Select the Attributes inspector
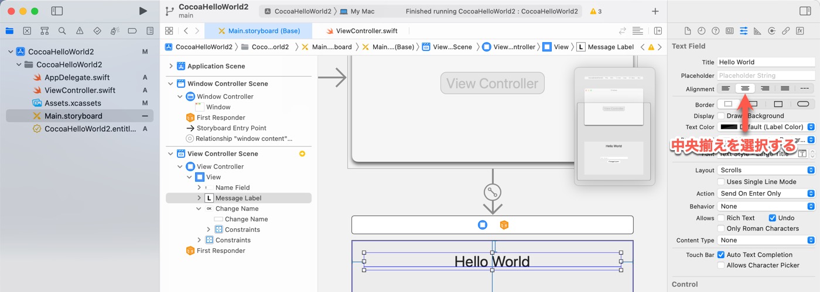Screen dimensions: 820x292 click(x=743, y=31)
